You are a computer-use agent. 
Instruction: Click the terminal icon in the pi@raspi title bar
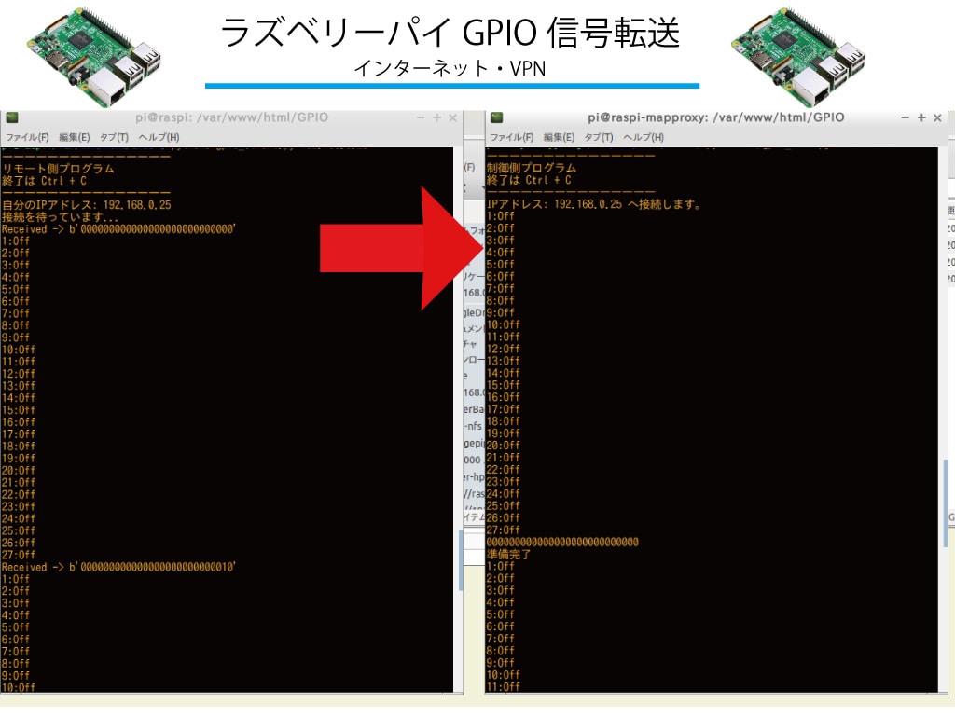point(11,117)
